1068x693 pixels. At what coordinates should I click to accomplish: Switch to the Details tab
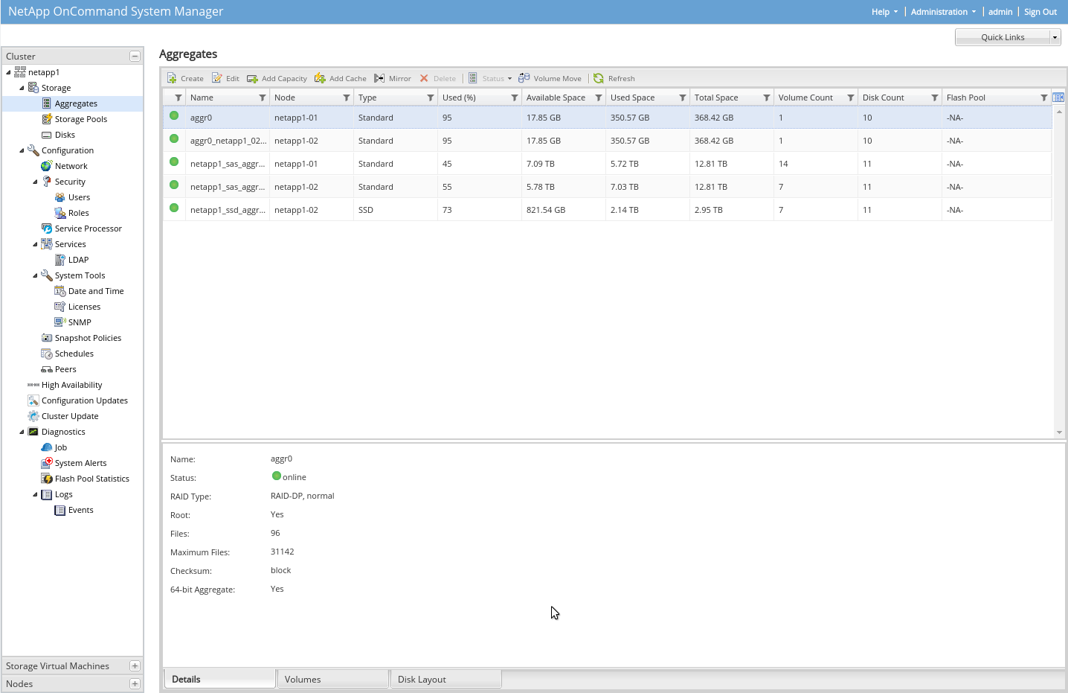pyautogui.click(x=219, y=679)
